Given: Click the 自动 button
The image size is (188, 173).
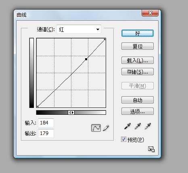Looking at the screenshot, I should pos(138,100).
